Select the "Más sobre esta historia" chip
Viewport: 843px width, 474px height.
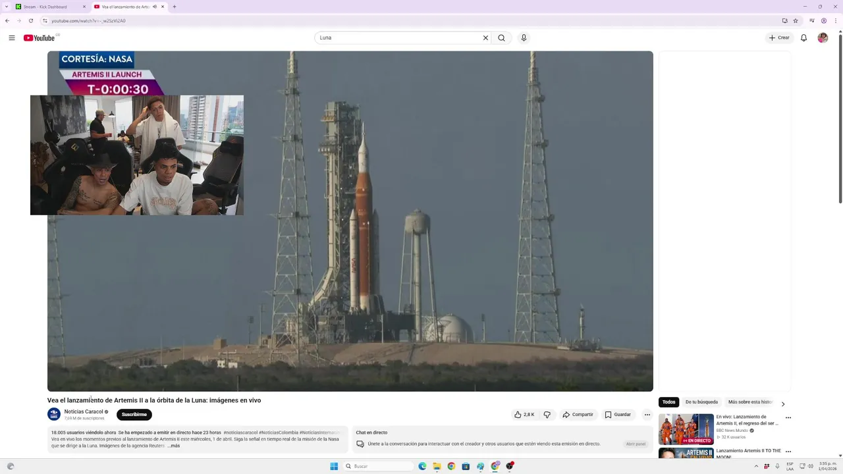751,402
